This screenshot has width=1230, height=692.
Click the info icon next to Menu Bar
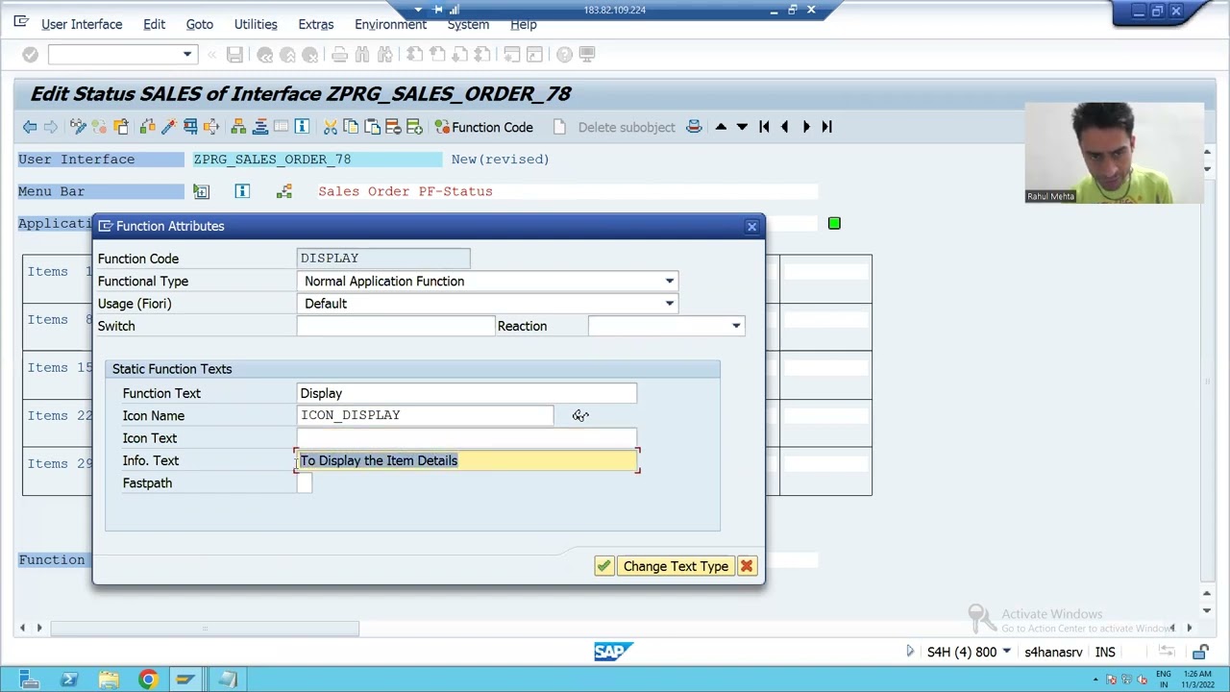[242, 191]
